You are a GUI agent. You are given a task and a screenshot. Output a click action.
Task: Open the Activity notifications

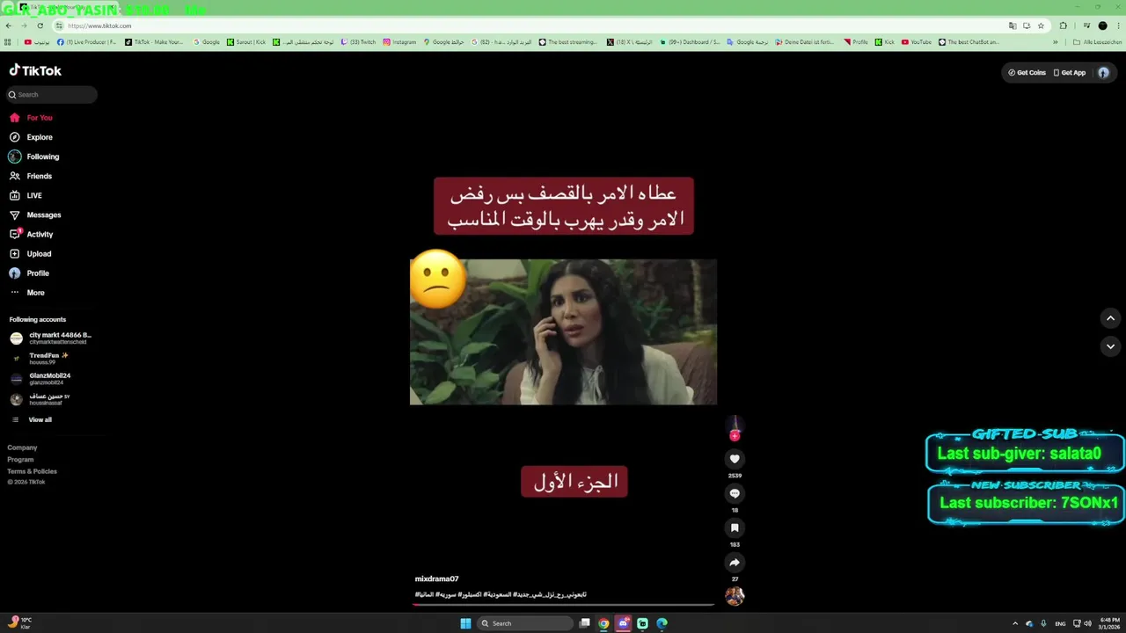pyautogui.click(x=32, y=235)
